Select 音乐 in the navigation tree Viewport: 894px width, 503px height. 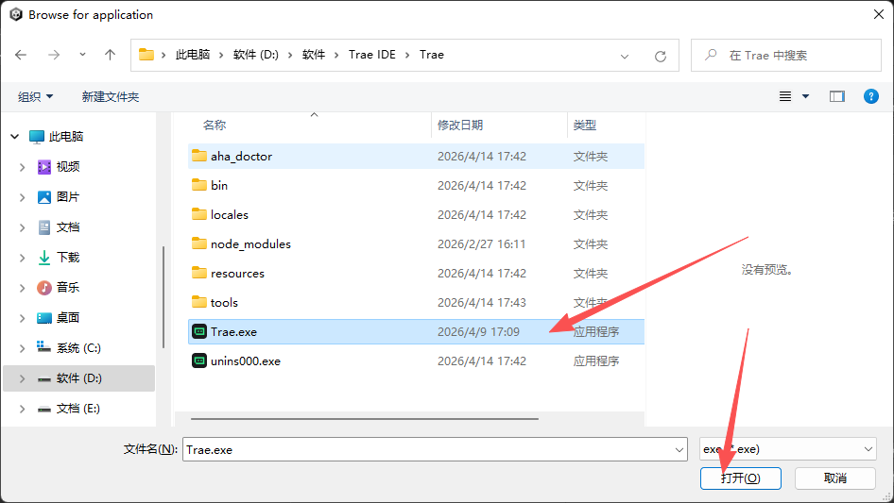point(68,287)
